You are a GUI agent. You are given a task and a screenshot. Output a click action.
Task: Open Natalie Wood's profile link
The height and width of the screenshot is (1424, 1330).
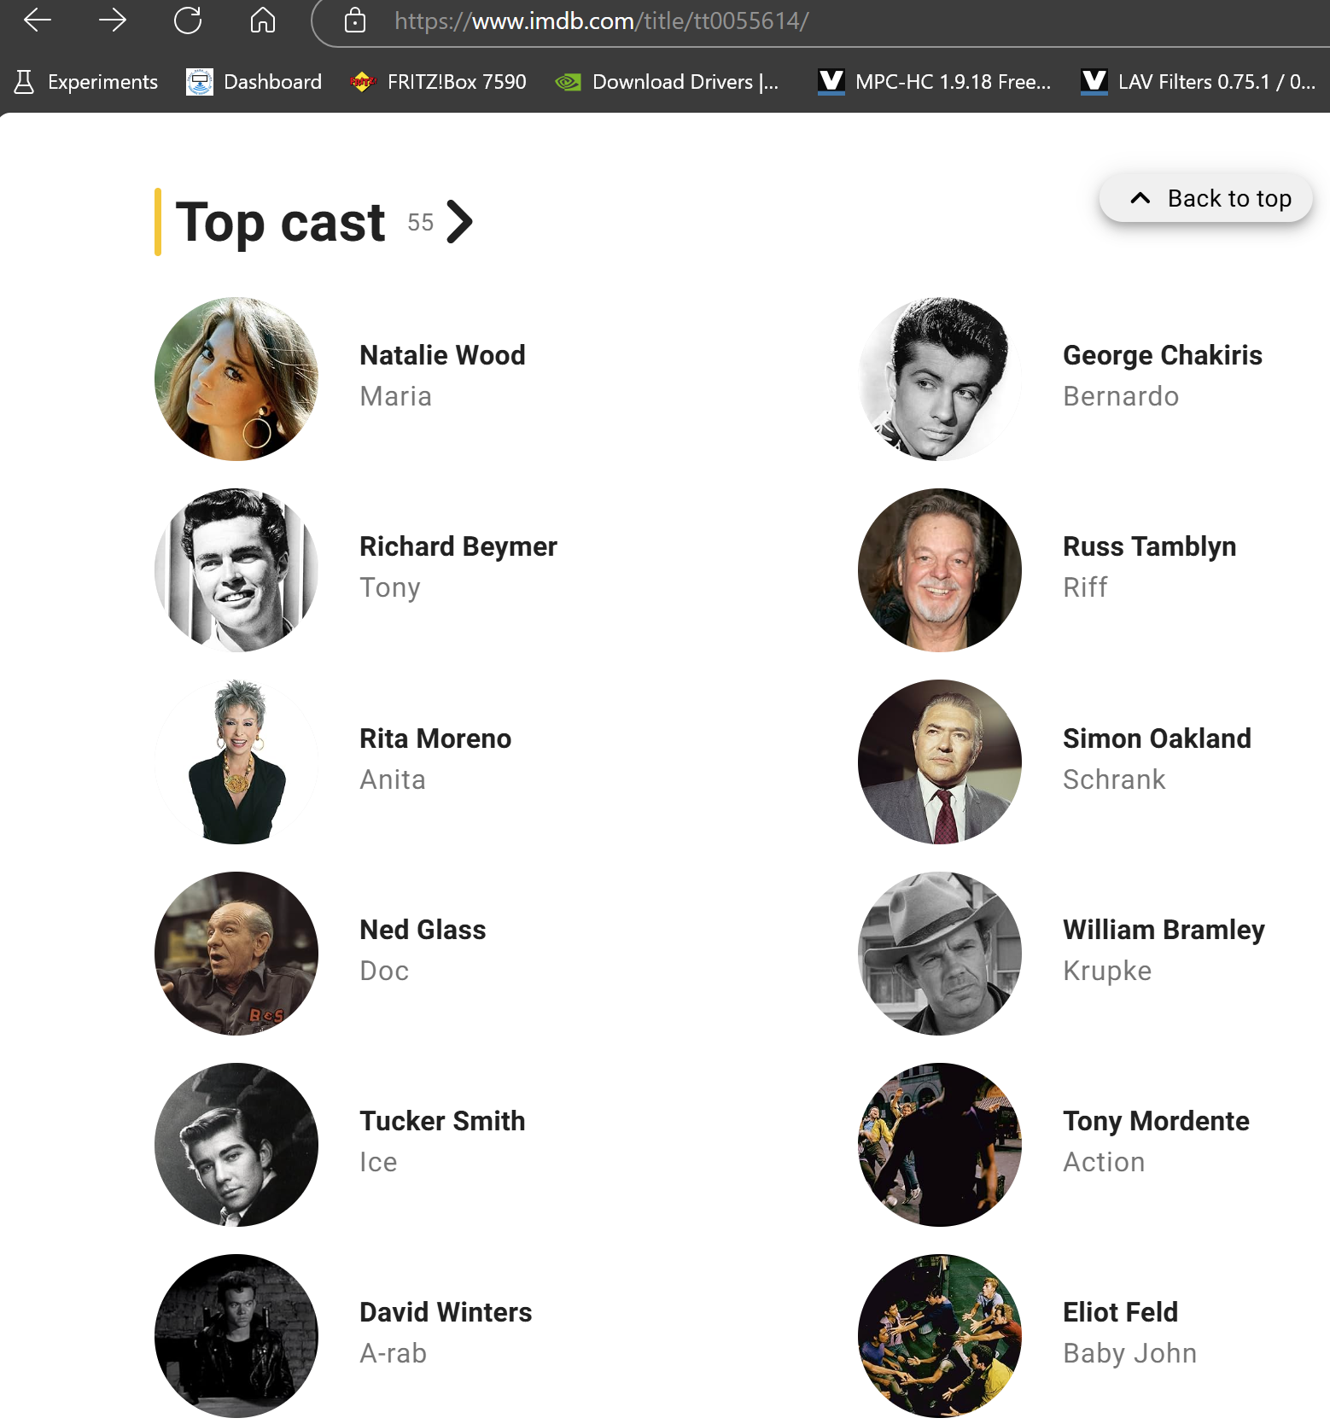coord(442,355)
